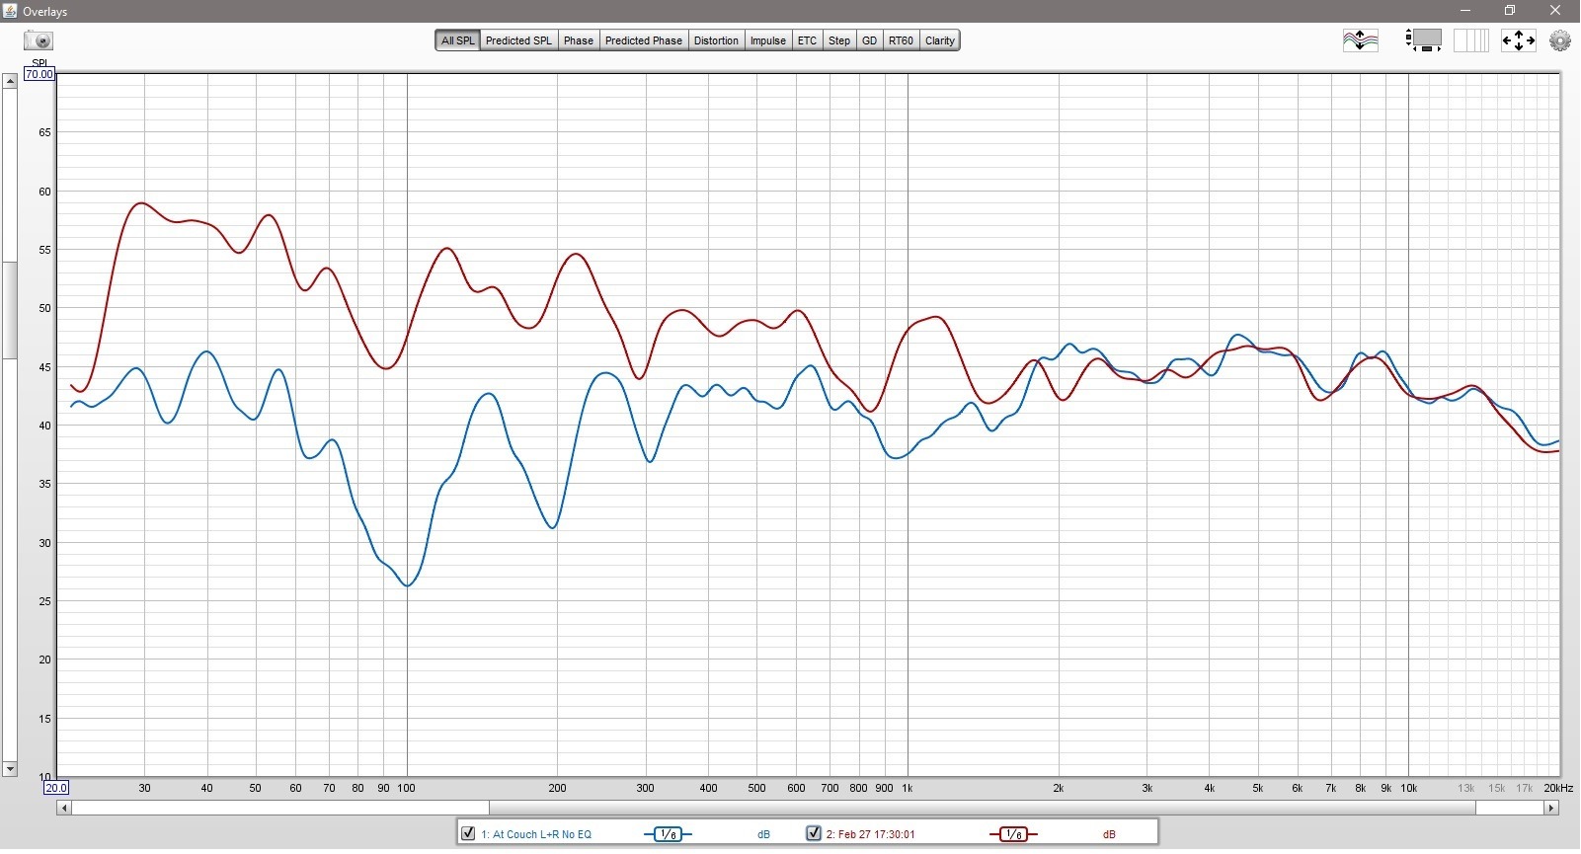Viewport: 1581px width, 854px height.
Task: Open the Step tab
Action: (x=839, y=40)
